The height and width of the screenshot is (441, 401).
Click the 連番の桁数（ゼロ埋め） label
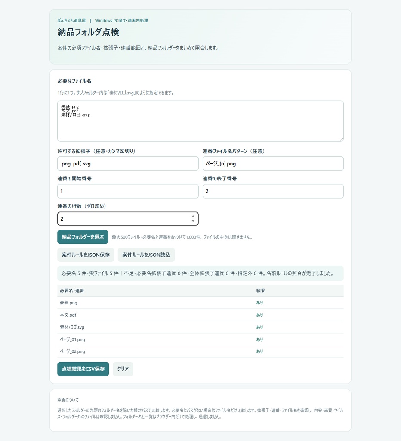point(82,206)
